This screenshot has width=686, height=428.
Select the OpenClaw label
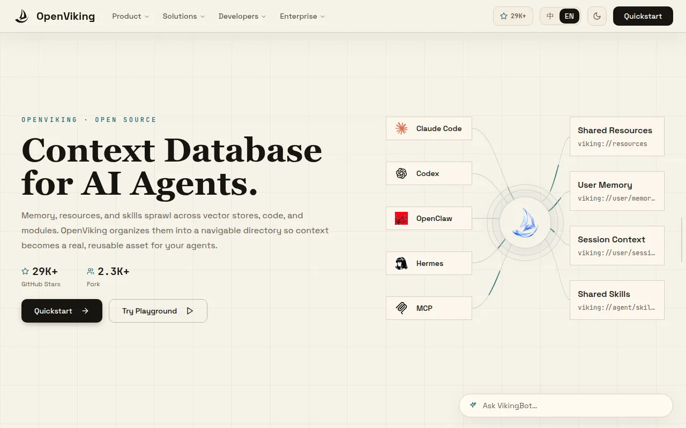tap(434, 218)
